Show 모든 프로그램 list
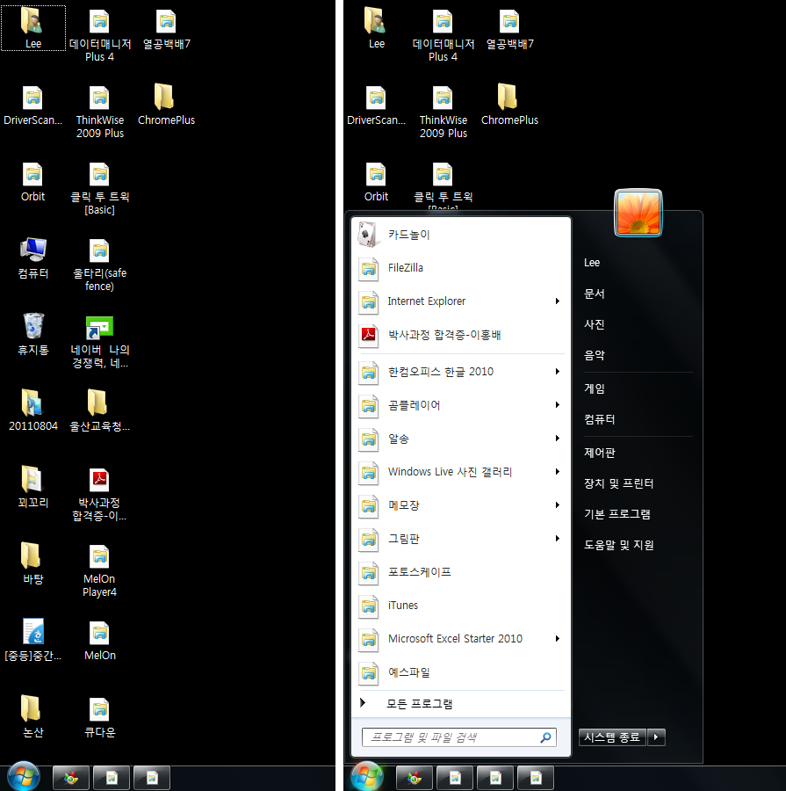This screenshot has height=791, width=786. click(x=460, y=704)
